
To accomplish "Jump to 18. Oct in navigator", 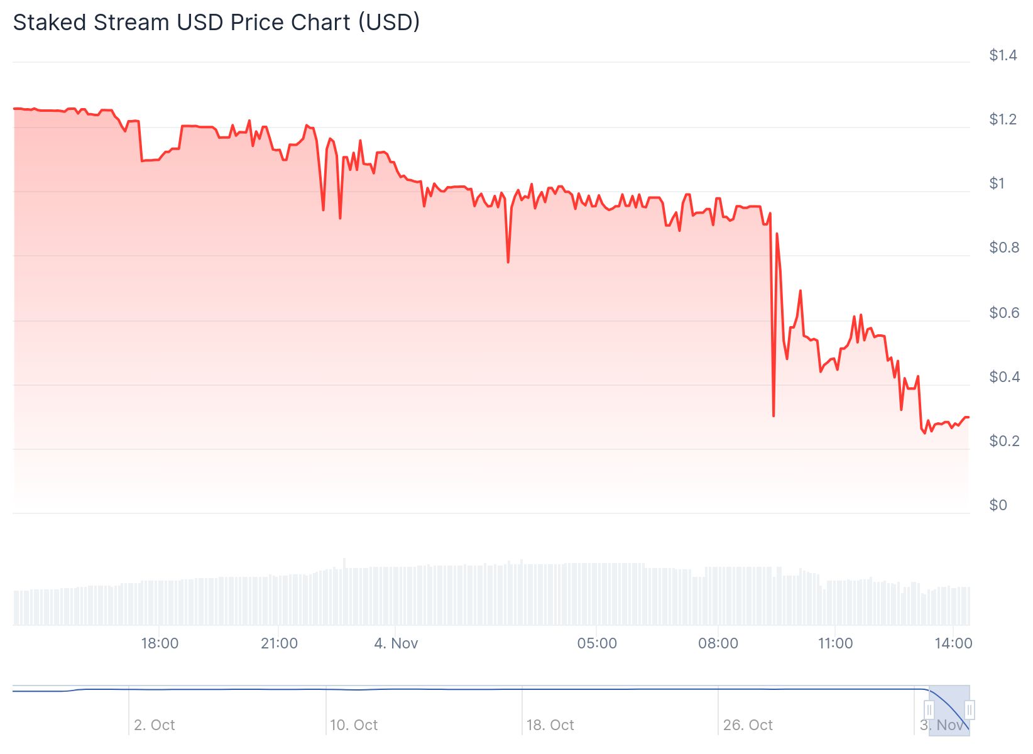I will (550, 725).
